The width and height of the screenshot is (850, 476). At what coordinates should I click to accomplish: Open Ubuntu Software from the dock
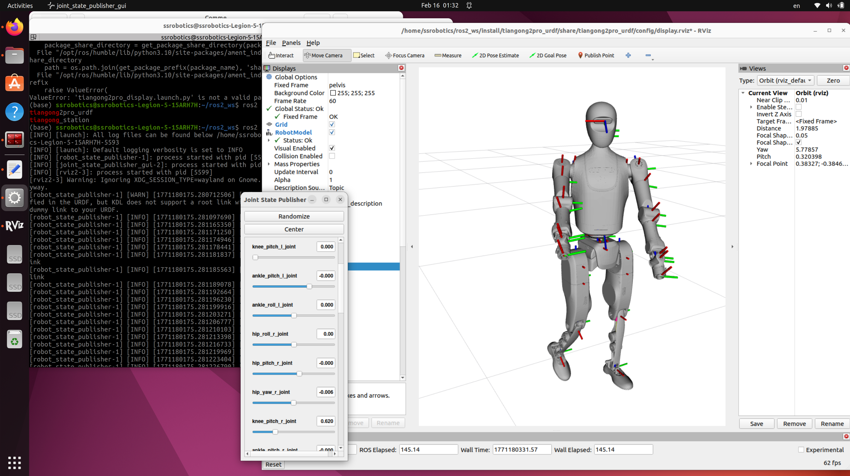14,83
